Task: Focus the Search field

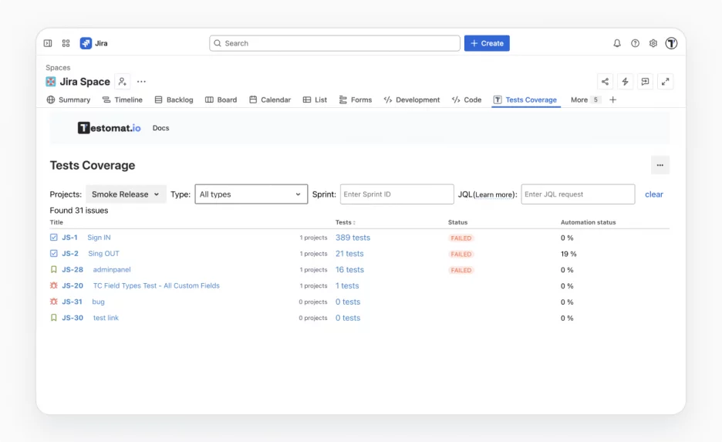Action: coord(335,43)
